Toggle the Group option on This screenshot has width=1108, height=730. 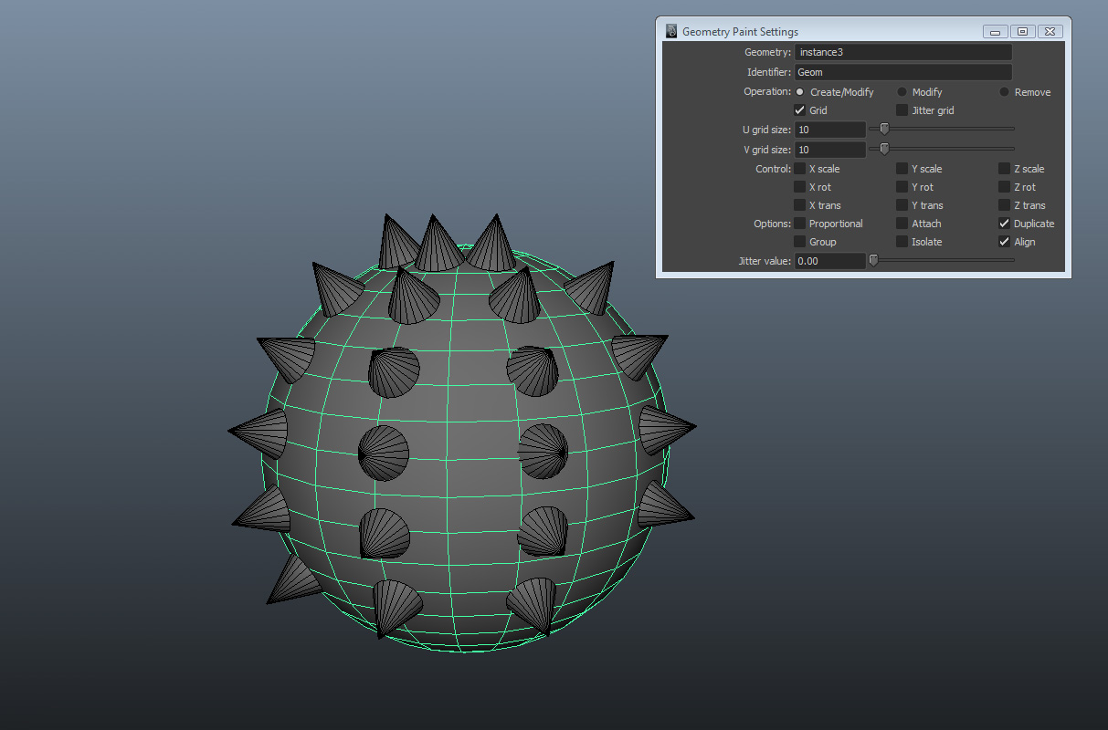point(799,241)
